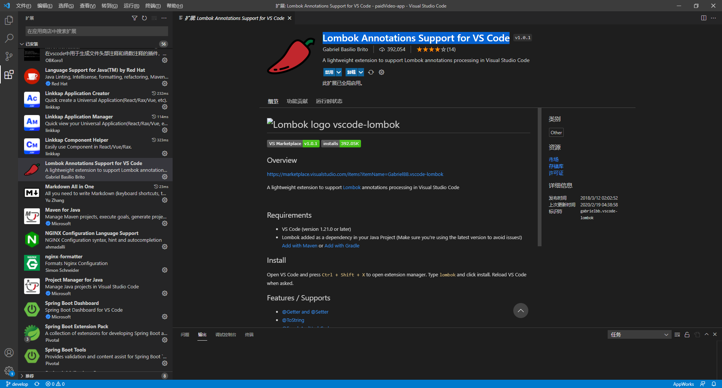Click the filter extensions icon
This screenshot has width=722, height=388.
135,18
